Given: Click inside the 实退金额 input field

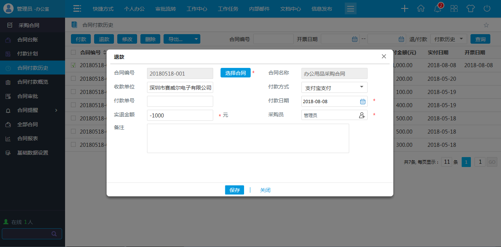Looking at the screenshot, I should [180, 115].
